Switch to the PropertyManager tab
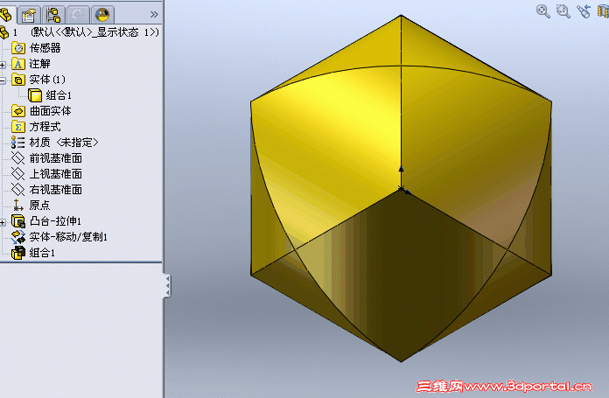 click(x=29, y=15)
